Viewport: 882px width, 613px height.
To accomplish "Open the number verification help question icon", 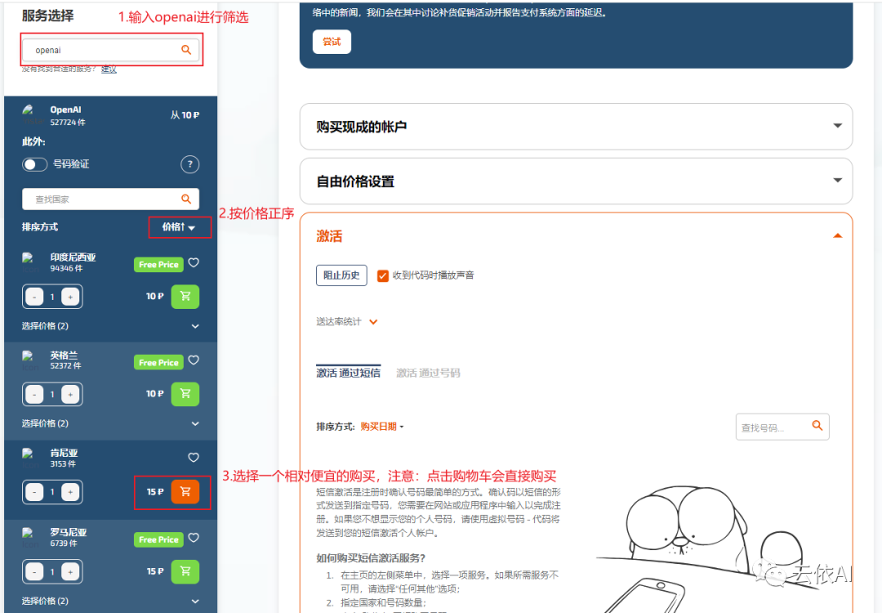I will 190,164.
